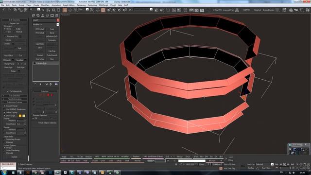Toggle the Show Cage checkbox
Viewport: 311px width, 175px height.
point(4,116)
